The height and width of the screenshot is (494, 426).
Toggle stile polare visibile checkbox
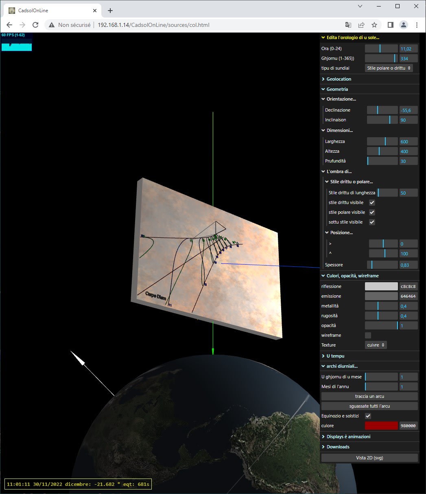[372, 212]
